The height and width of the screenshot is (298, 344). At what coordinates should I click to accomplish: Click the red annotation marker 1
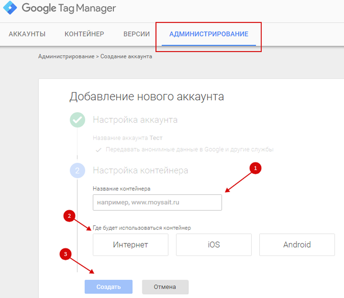(x=256, y=168)
